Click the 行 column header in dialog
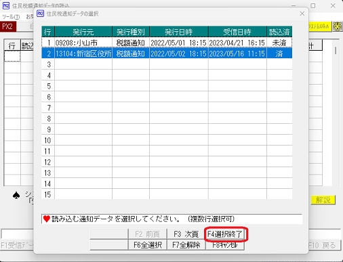 click(x=48, y=32)
